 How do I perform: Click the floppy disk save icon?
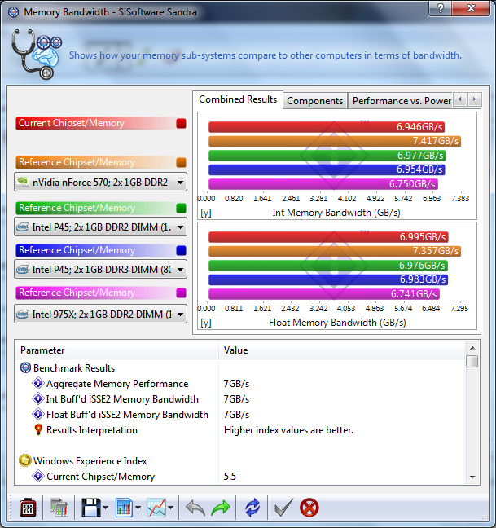coord(91,508)
